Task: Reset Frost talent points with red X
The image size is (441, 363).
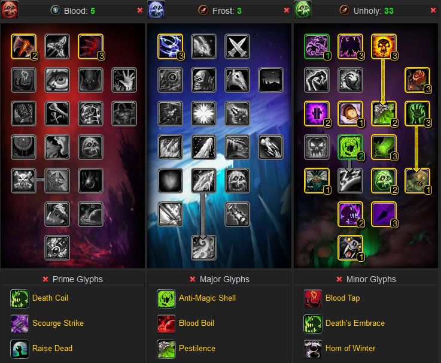Action: pos(287,10)
